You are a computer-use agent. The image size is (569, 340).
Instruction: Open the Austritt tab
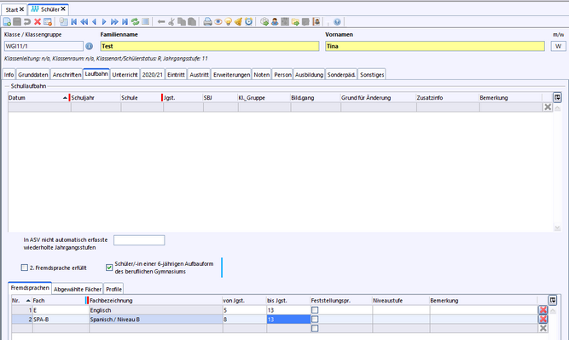(x=200, y=75)
